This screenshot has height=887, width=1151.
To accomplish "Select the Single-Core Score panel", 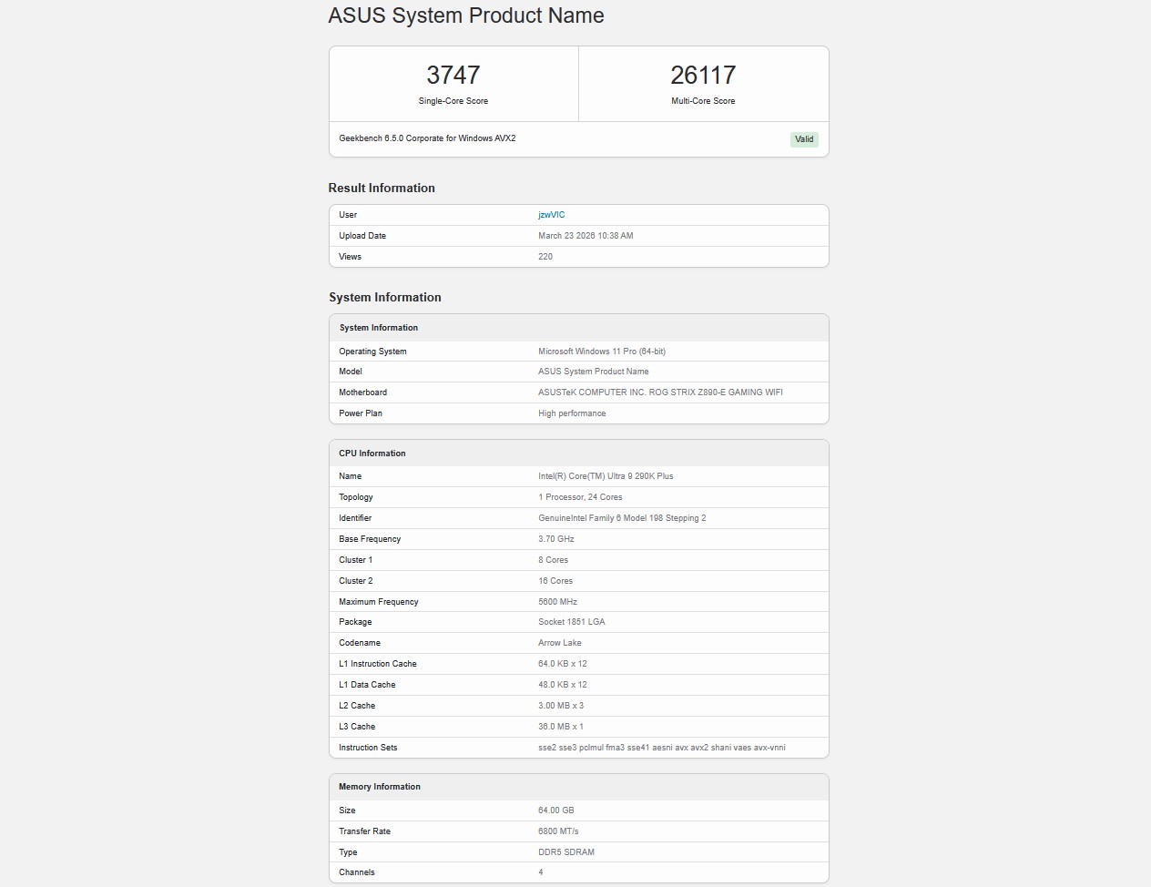I will click(453, 83).
